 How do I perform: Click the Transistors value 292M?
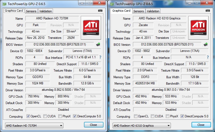click(71, 38)
